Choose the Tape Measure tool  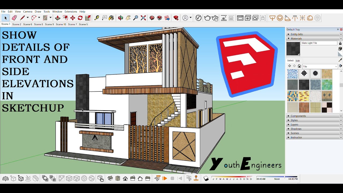(x=97, y=18)
